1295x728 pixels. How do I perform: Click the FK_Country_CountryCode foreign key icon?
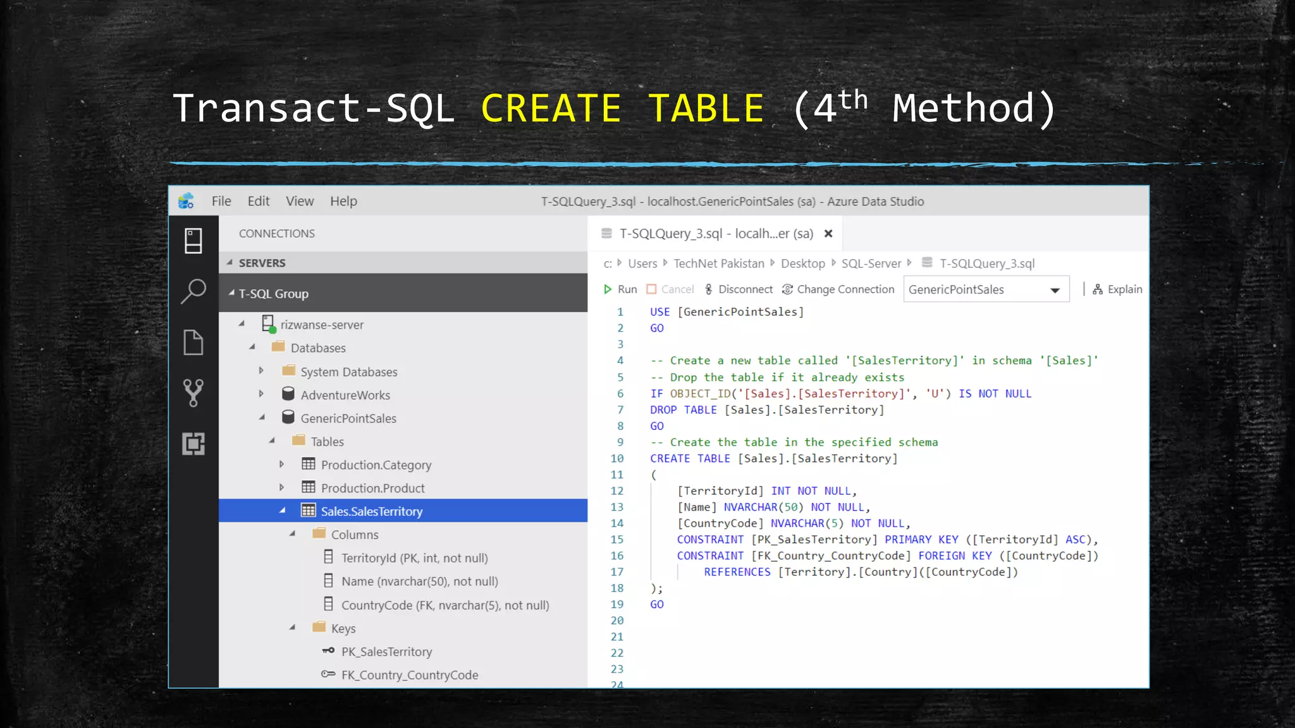pos(328,674)
